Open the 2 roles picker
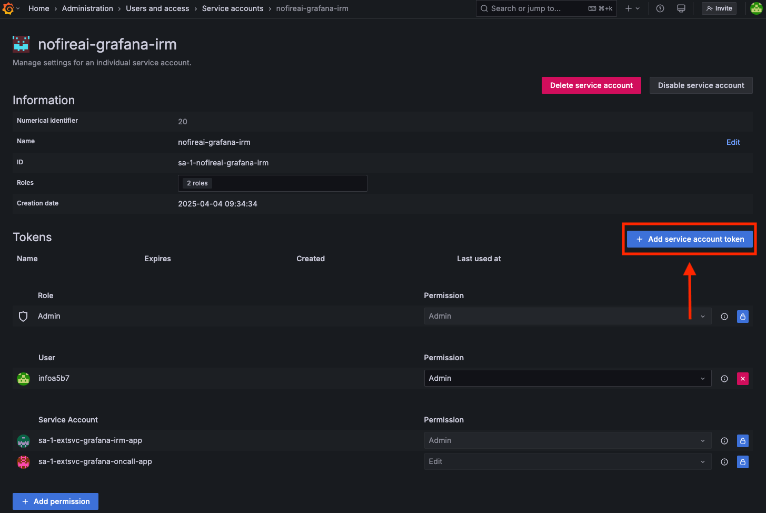Screen dimensions: 766x513 pyautogui.click(x=272, y=183)
